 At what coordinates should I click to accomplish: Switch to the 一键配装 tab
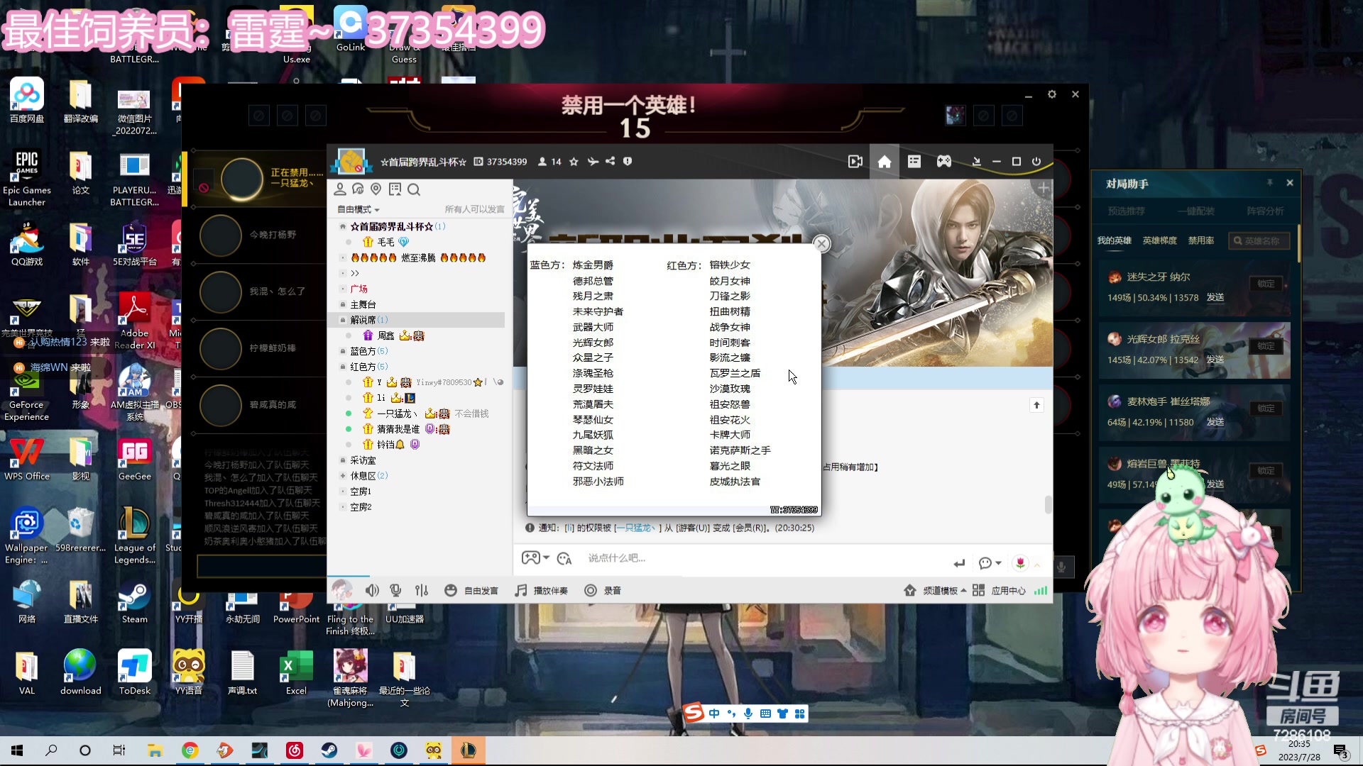point(1195,211)
